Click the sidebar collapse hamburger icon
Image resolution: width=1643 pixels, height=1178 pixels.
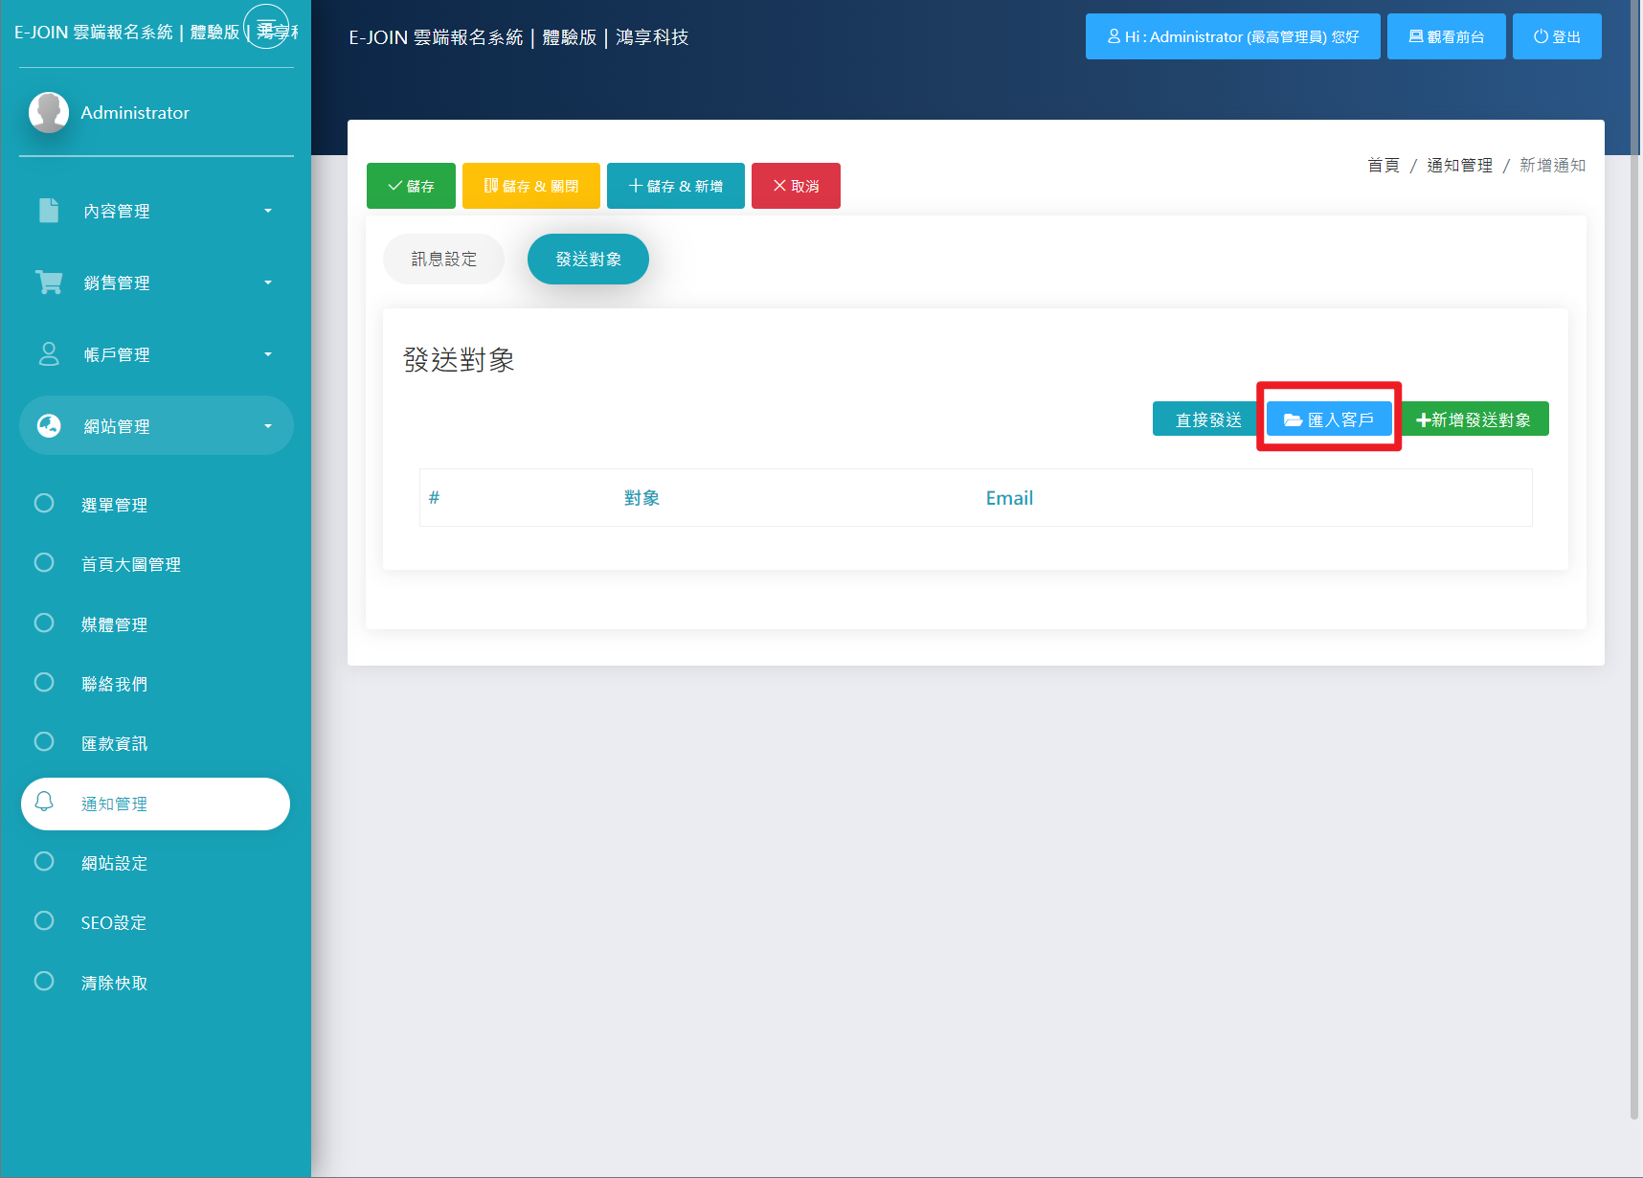pyautogui.click(x=266, y=27)
